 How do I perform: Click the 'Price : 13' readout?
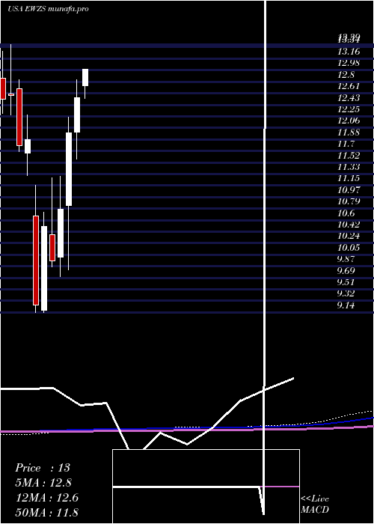coord(43,468)
